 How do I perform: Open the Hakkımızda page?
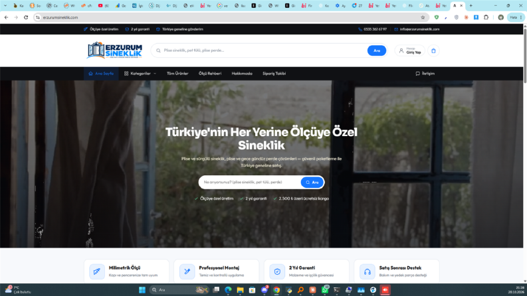pos(242,74)
